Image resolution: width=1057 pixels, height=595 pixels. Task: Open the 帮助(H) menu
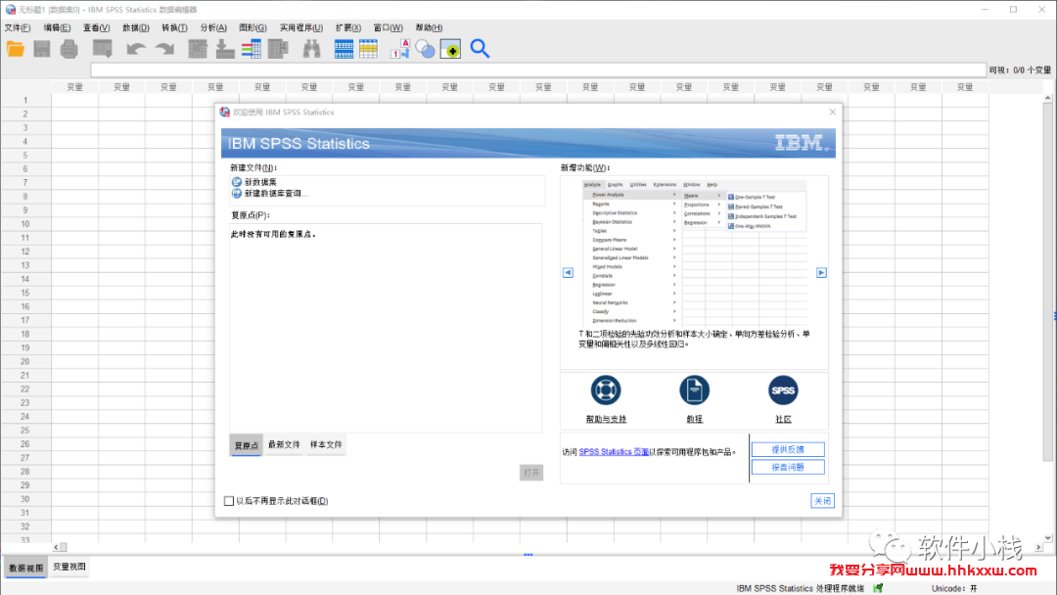click(429, 27)
